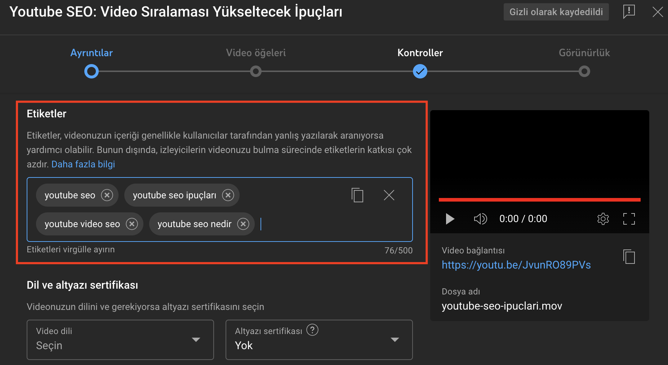Remove the "youtube seo nedir" tag
668x365 pixels.
tap(243, 224)
